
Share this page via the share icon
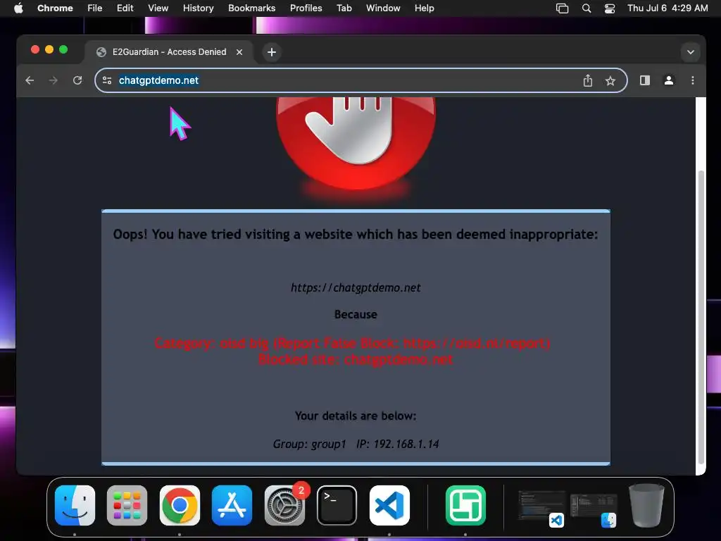click(588, 80)
